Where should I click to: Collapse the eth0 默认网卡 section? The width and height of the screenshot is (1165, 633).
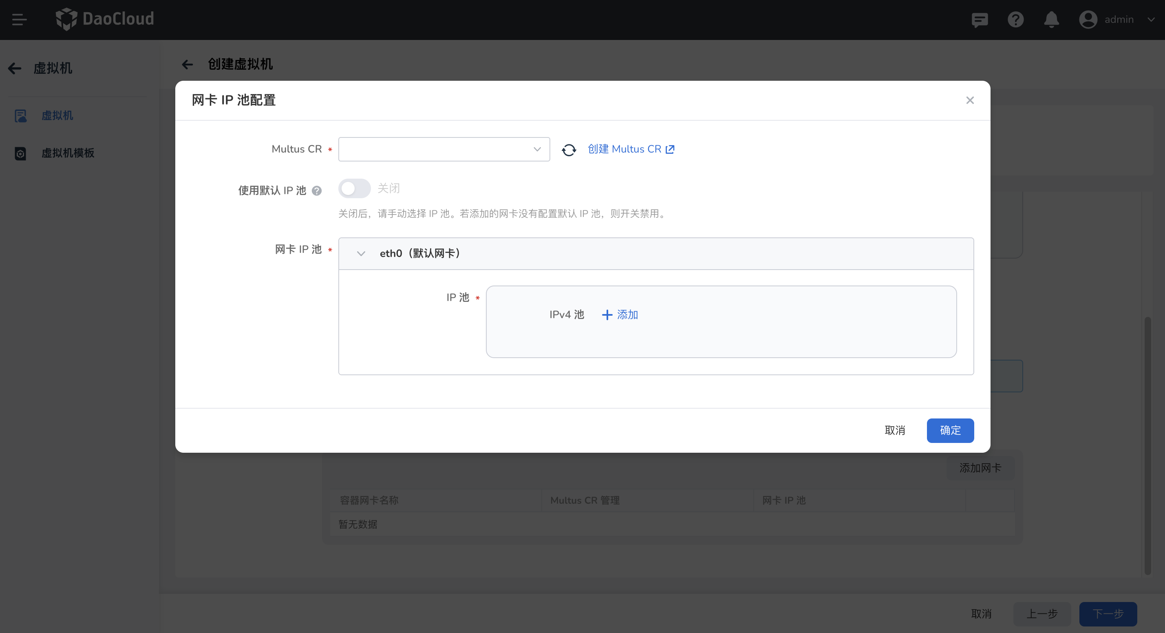361,253
